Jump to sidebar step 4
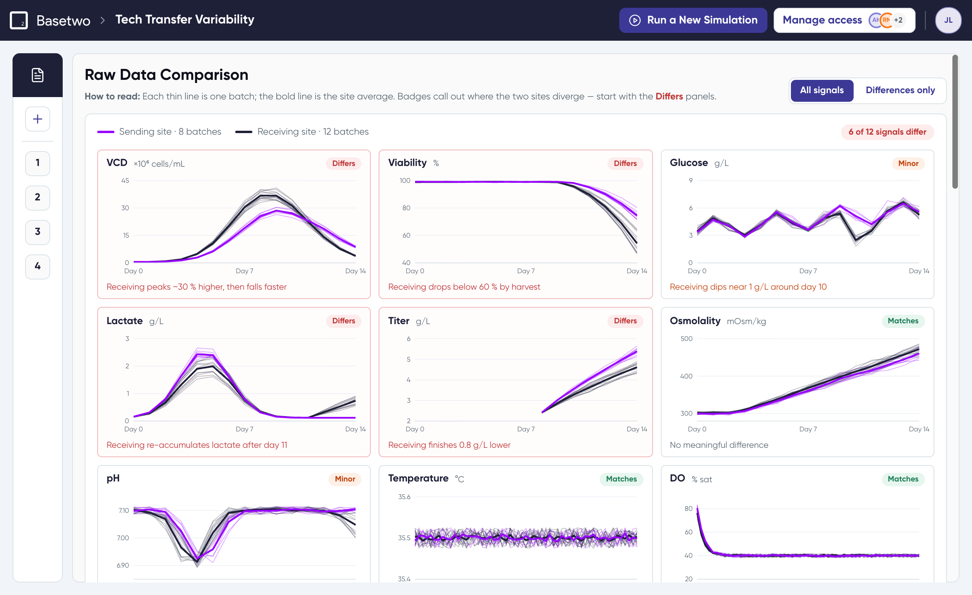The width and height of the screenshot is (972, 595). click(38, 266)
